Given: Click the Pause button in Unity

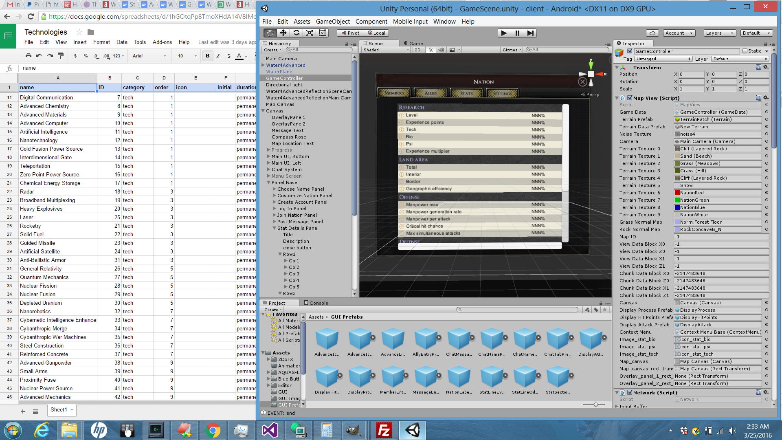Looking at the screenshot, I should click(517, 33).
